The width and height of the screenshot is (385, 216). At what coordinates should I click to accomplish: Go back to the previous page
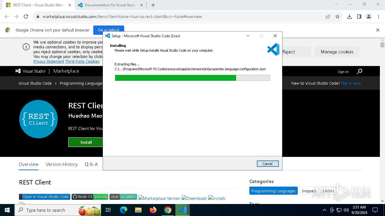[x=7, y=16]
